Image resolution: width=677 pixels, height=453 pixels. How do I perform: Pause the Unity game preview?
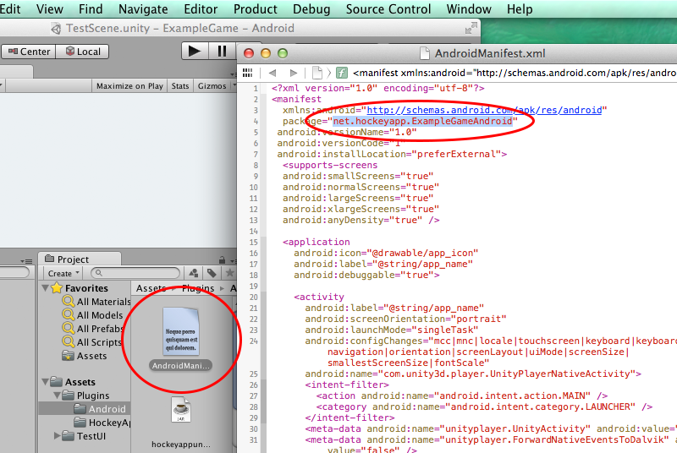click(222, 52)
